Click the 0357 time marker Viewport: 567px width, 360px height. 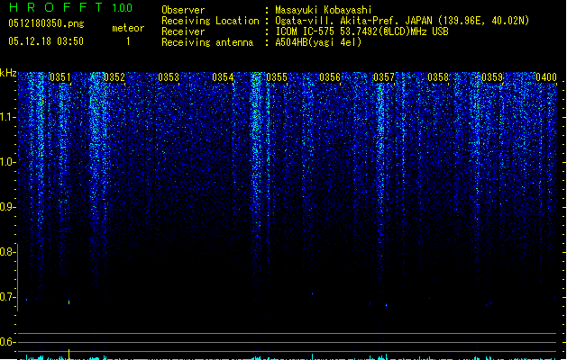coord(384,77)
